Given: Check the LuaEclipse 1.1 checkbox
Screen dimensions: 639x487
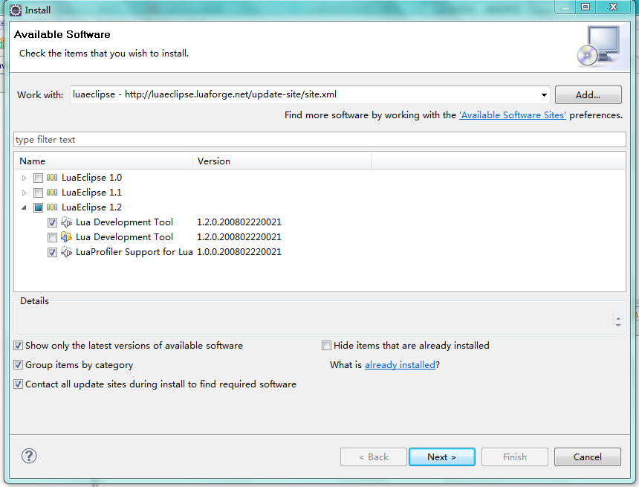Looking at the screenshot, I should [39, 193].
